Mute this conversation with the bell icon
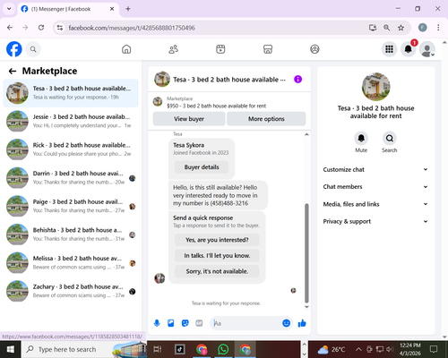Image resolution: width=448 pixels, height=358 pixels. 361,138
